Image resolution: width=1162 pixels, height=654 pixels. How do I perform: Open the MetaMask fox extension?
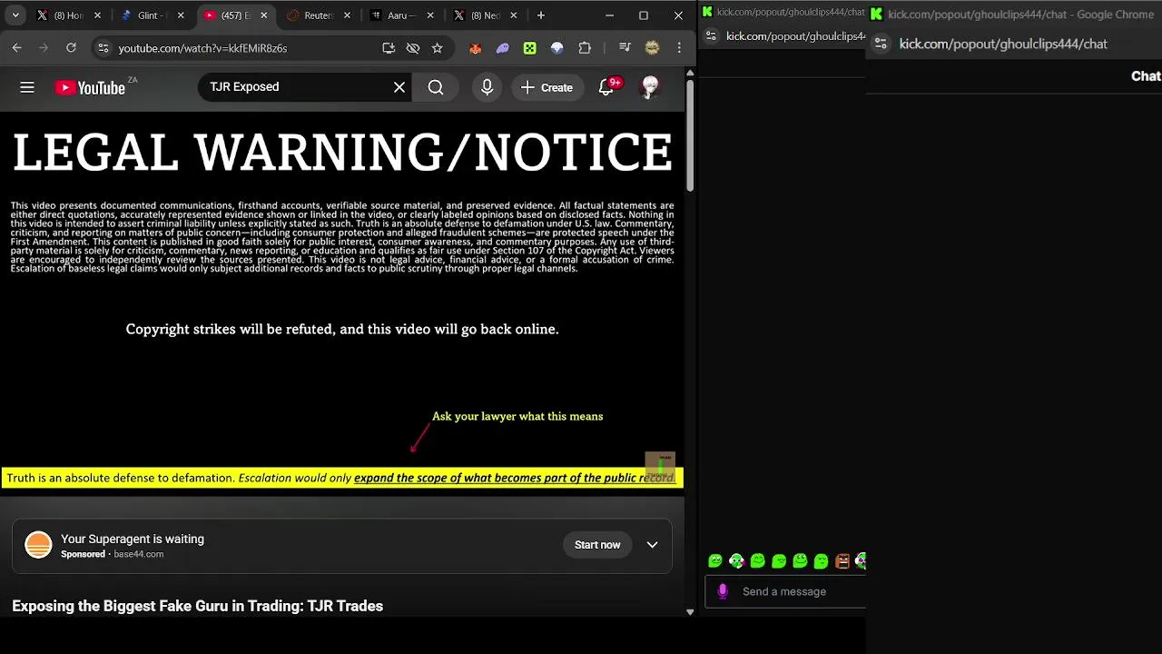click(x=475, y=48)
